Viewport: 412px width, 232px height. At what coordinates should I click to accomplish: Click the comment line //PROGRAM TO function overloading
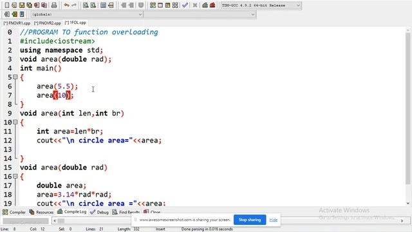coord(89,32)
